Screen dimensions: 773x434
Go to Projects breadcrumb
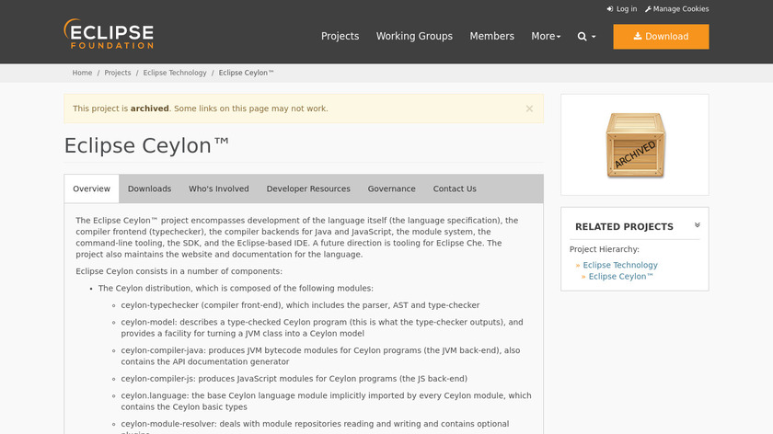(118, 73)
